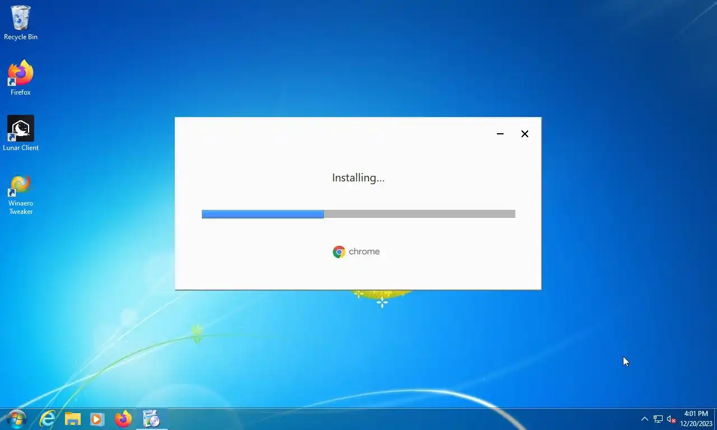This screenshot has width=717, height=430.
Task: Select the Chrome installer taskbar item
Action: pos(151,419)
